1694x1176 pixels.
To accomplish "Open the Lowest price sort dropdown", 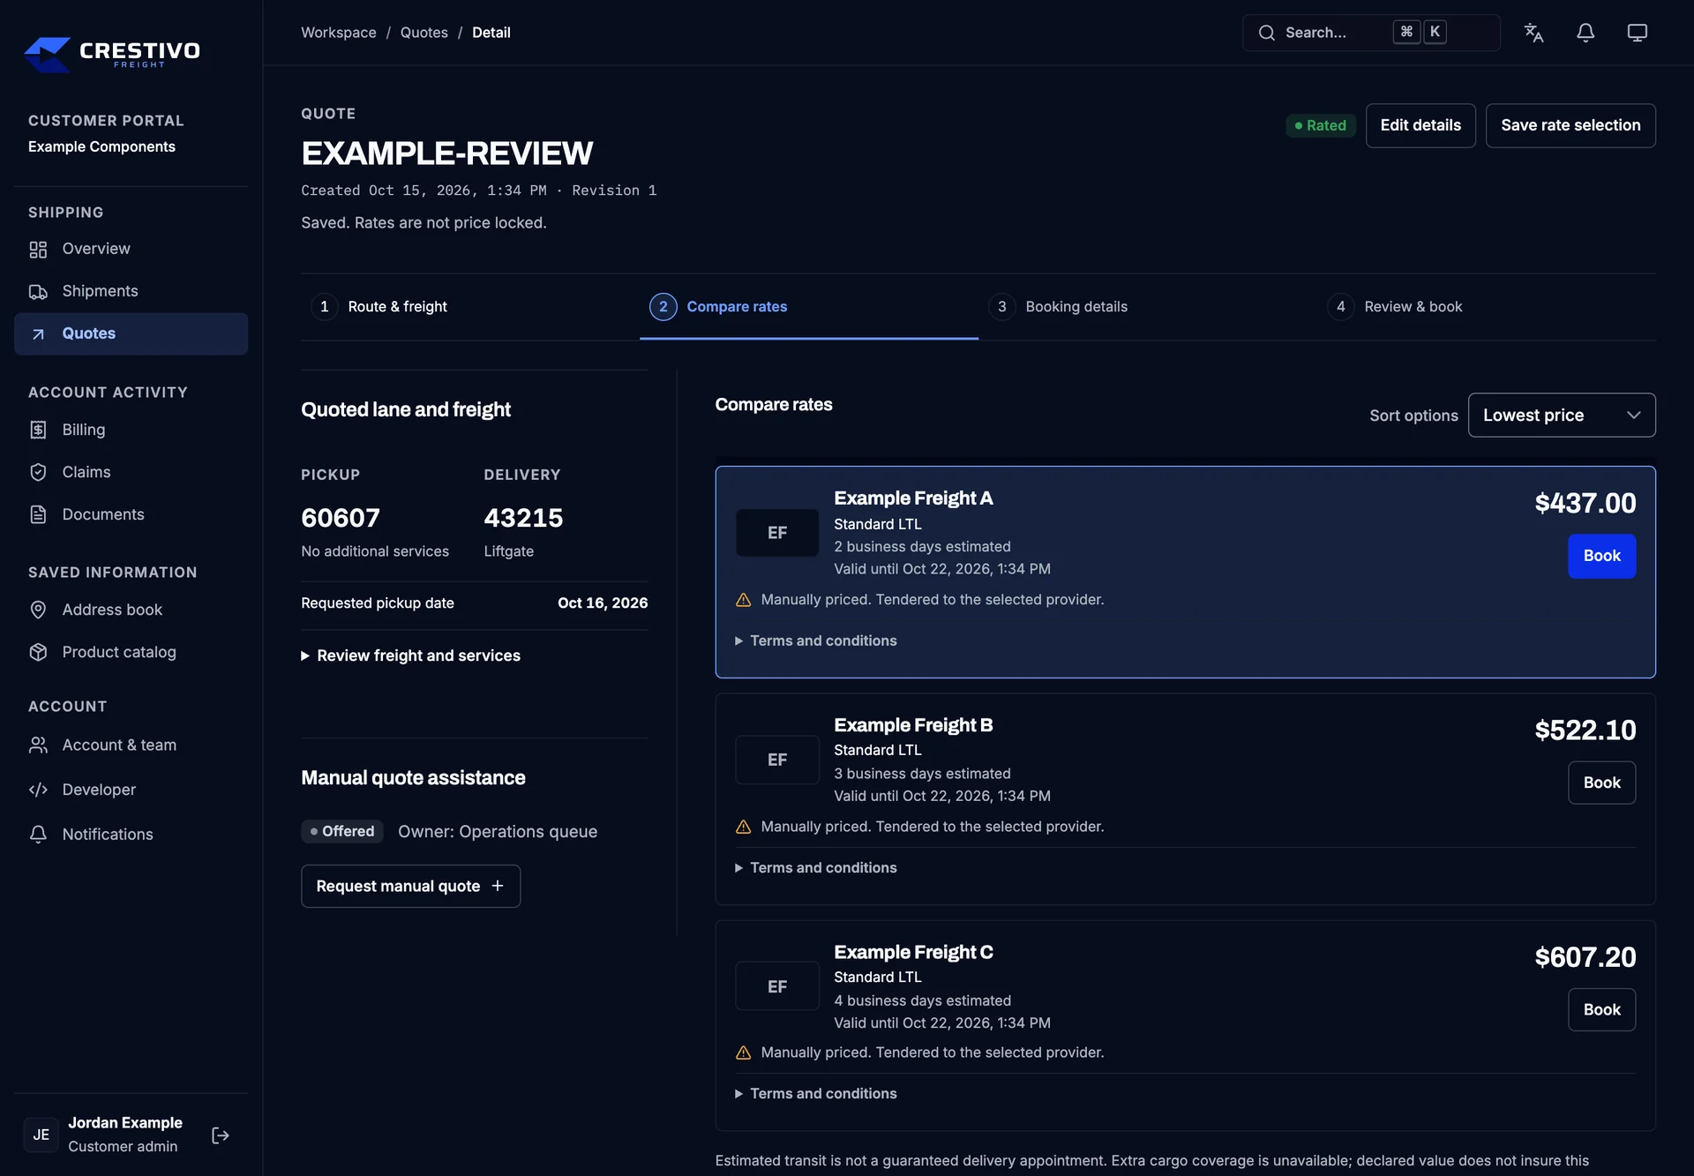I will point(1561,415).
